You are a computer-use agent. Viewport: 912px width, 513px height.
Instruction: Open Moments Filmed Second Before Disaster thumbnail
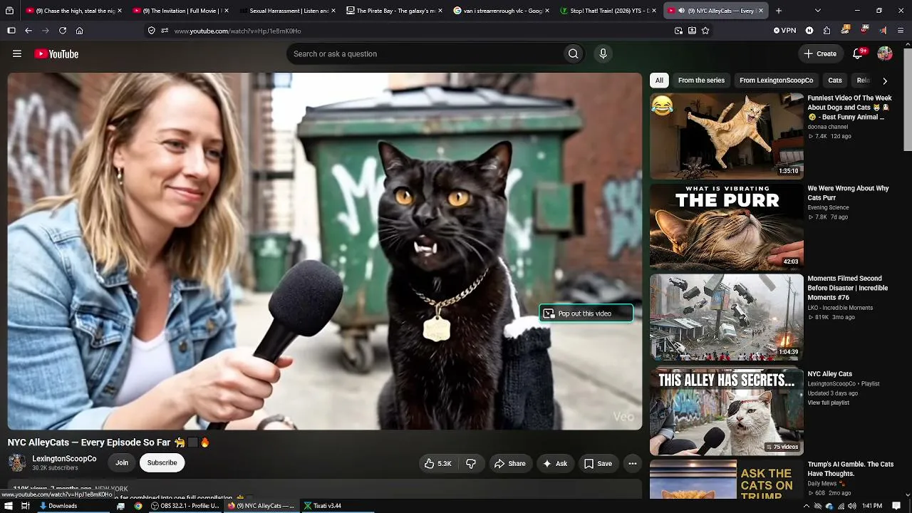point(727,316)
